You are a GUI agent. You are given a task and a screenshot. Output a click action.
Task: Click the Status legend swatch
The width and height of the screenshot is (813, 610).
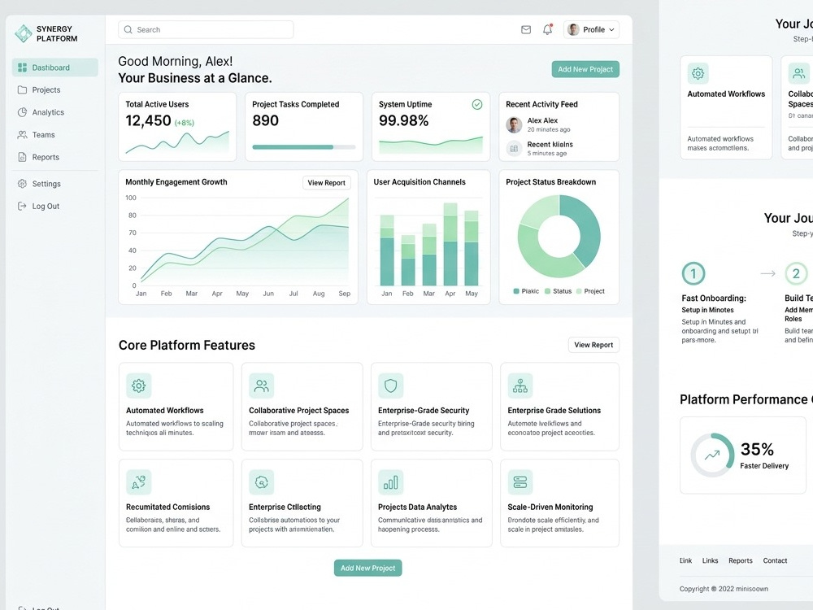click(x=547, y=291)
